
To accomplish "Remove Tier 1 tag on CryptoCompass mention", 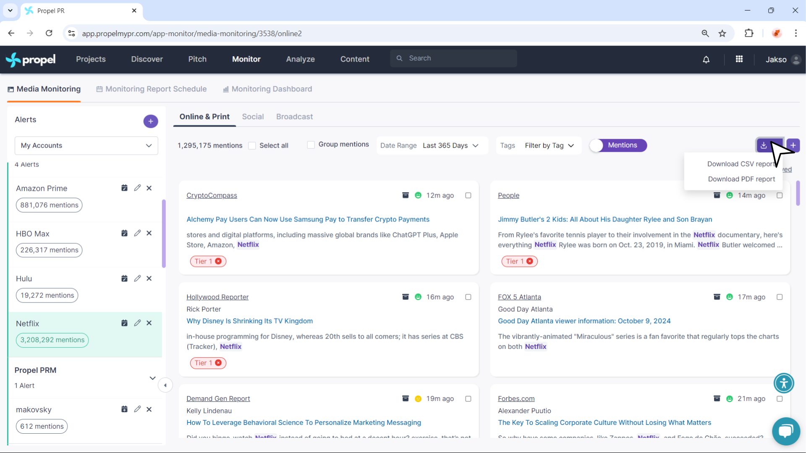I will (218, 261).
